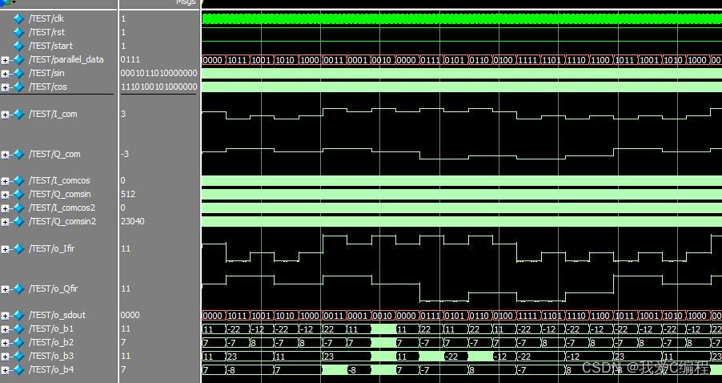Expand the /TEST/sin signal bits
Image resolution: width=722 pixels, height=383 pixels.
(5, 74)
